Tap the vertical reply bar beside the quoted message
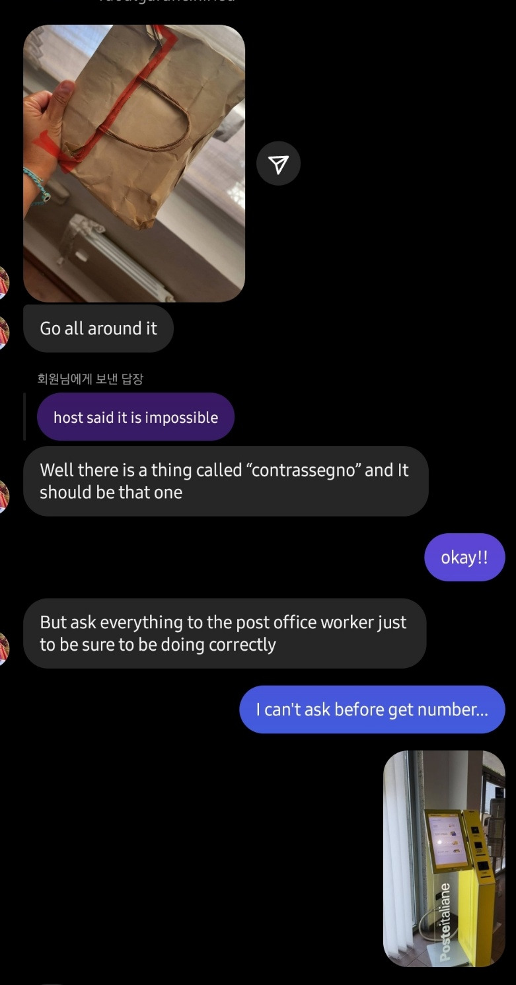The image size is (516, 985). tap(24, 416)
